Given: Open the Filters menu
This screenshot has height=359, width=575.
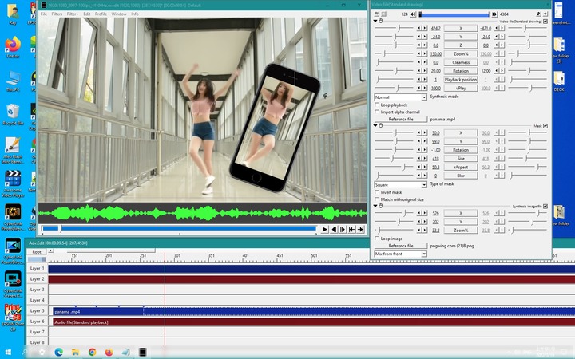Looking at the screenshot, I should click(57, 14).
